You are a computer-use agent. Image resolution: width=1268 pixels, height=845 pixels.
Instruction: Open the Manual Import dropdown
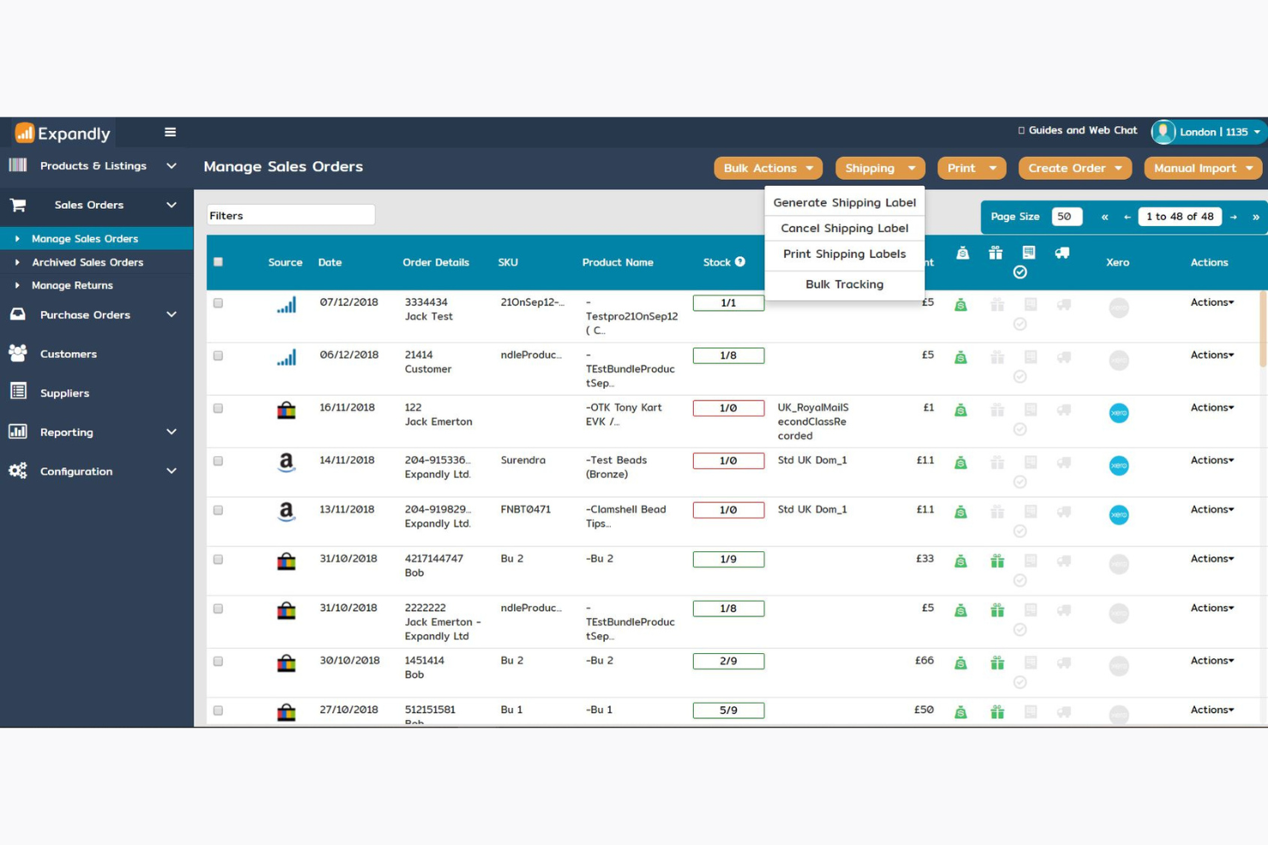1203,168
